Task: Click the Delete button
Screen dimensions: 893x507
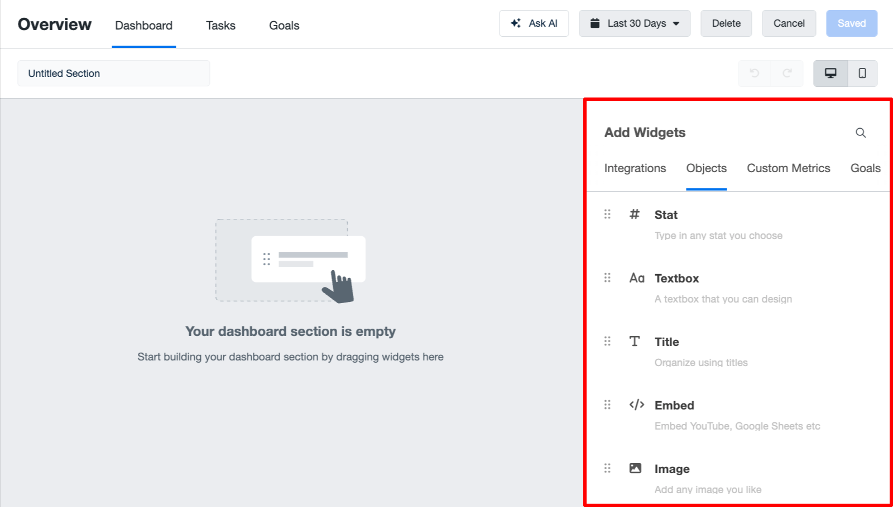Action: click(726, 23)
